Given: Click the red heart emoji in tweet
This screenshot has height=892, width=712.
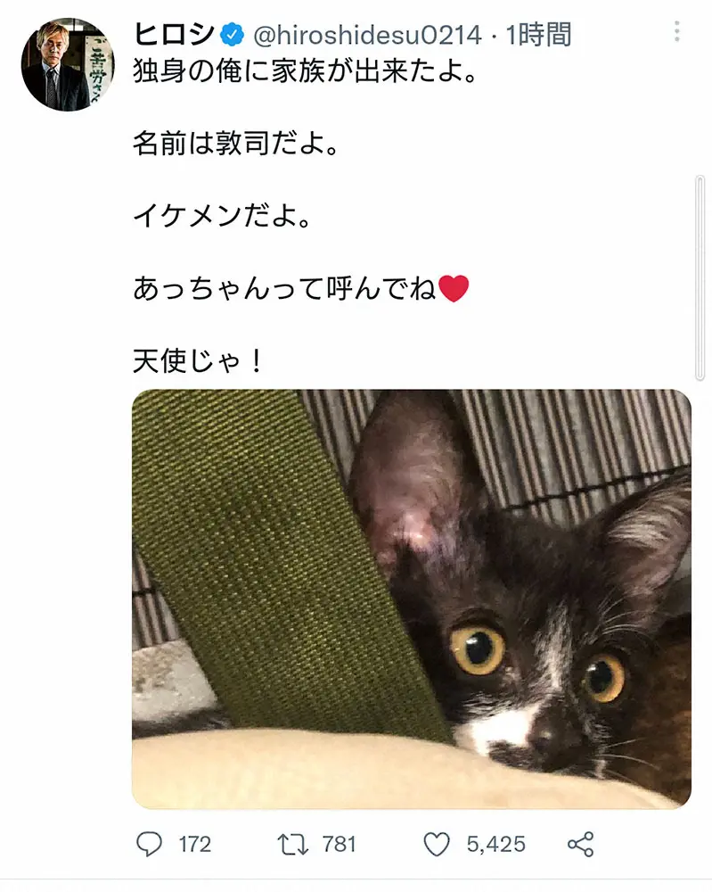Looking at the screenshot, I should coord(454,288).
